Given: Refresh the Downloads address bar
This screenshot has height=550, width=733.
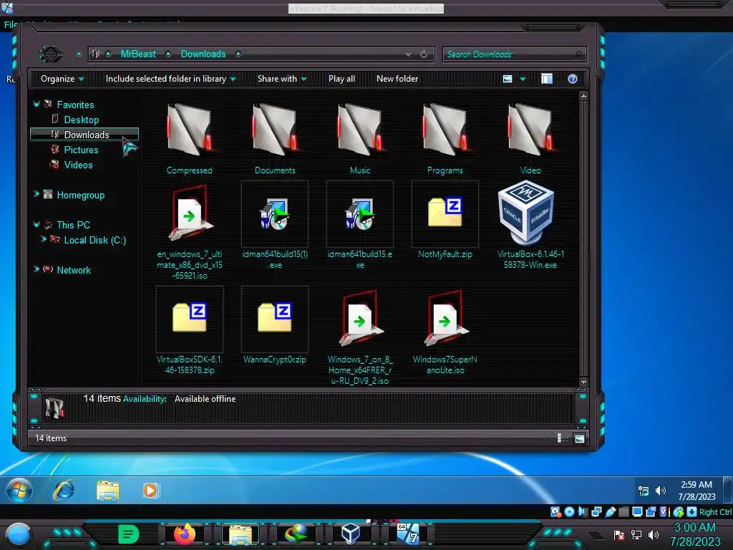Looking at the screenshot, I should (x=424, y=54).
